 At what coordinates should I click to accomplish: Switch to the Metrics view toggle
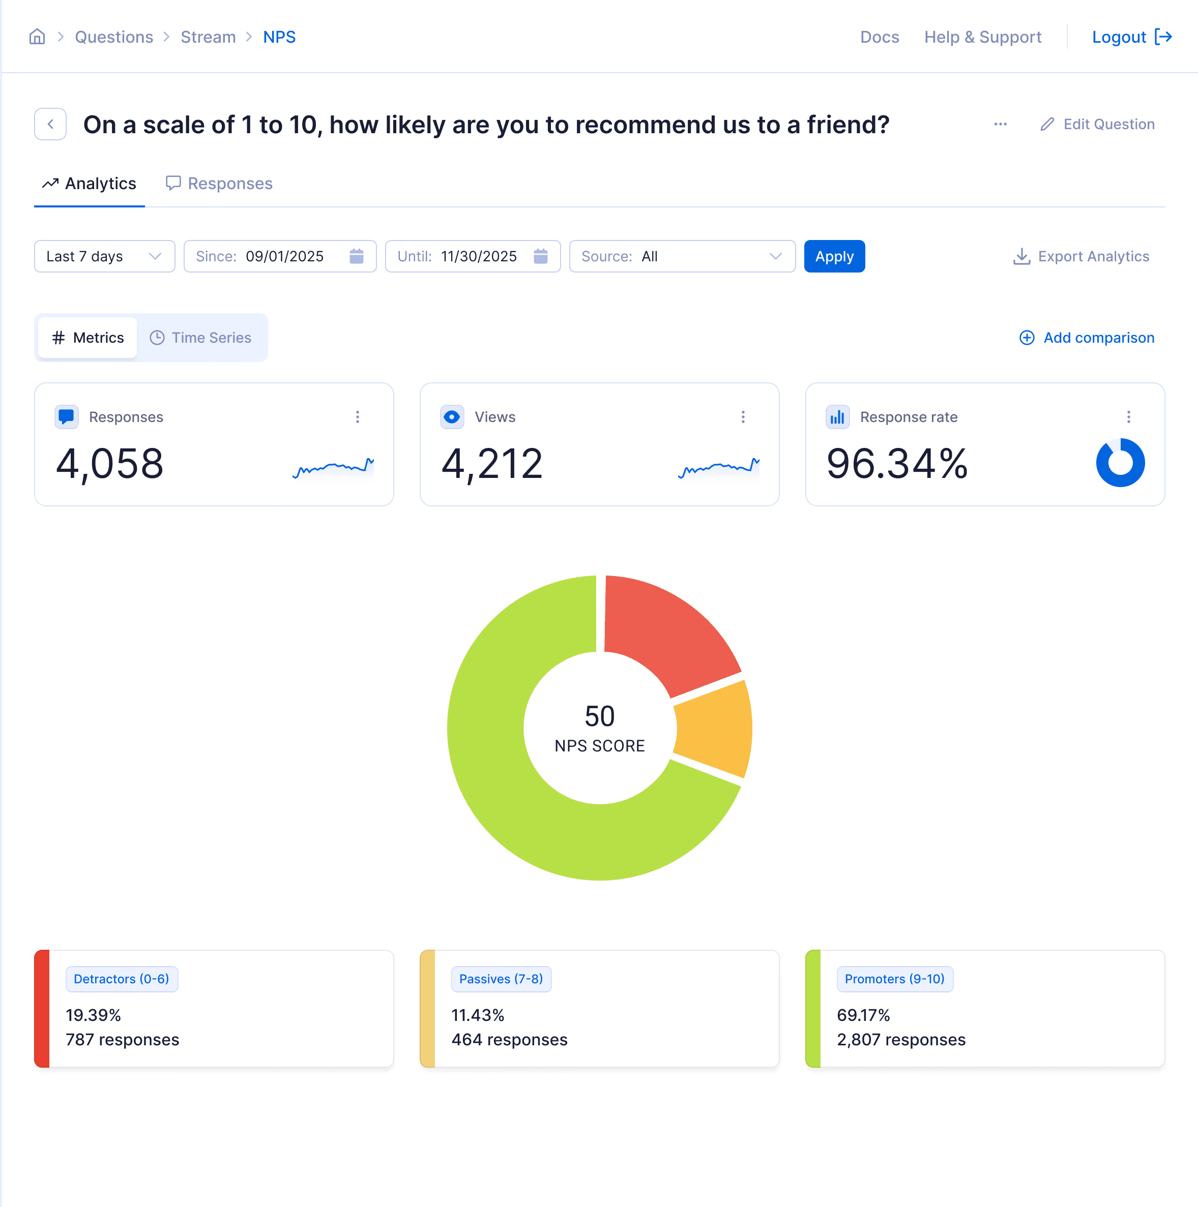[x=88, y=338]
